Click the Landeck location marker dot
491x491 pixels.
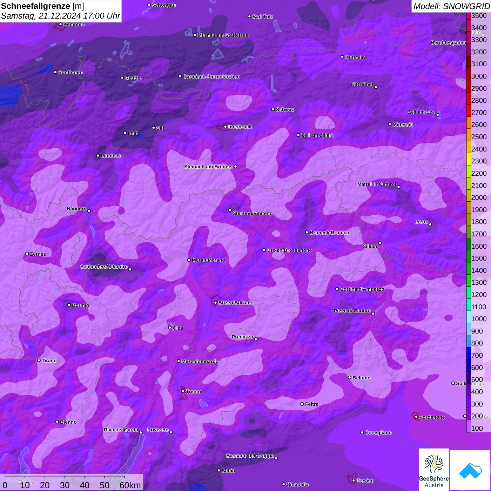point(98,156)
